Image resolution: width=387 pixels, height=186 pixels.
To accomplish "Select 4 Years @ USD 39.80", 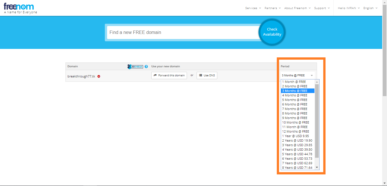I will click(x=298, y=150).
